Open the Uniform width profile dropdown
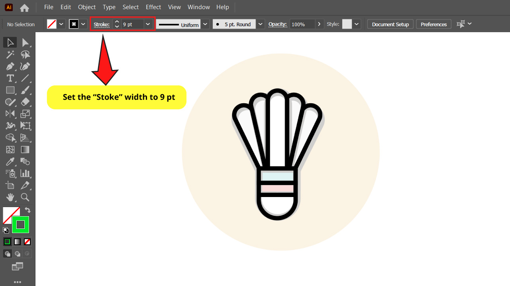This screenshot has width=510, height=286. click(205, 24)
